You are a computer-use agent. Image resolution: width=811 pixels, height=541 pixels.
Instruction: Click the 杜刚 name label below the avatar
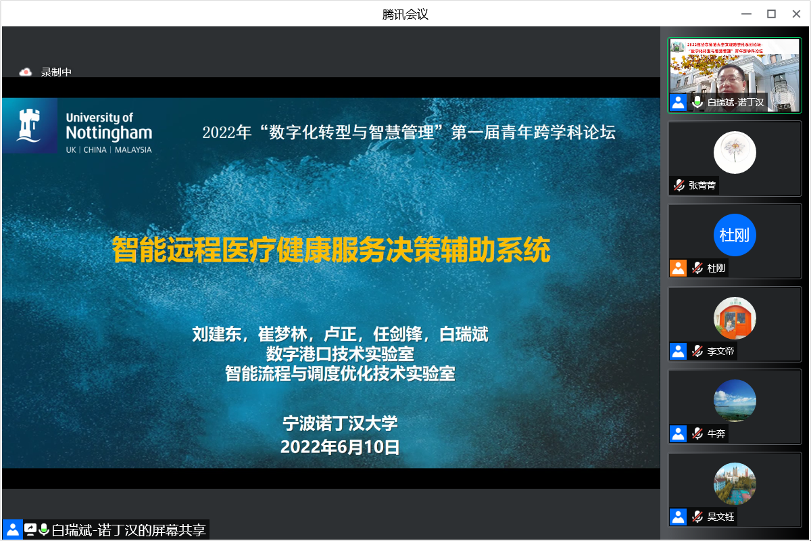click(716, 268)
